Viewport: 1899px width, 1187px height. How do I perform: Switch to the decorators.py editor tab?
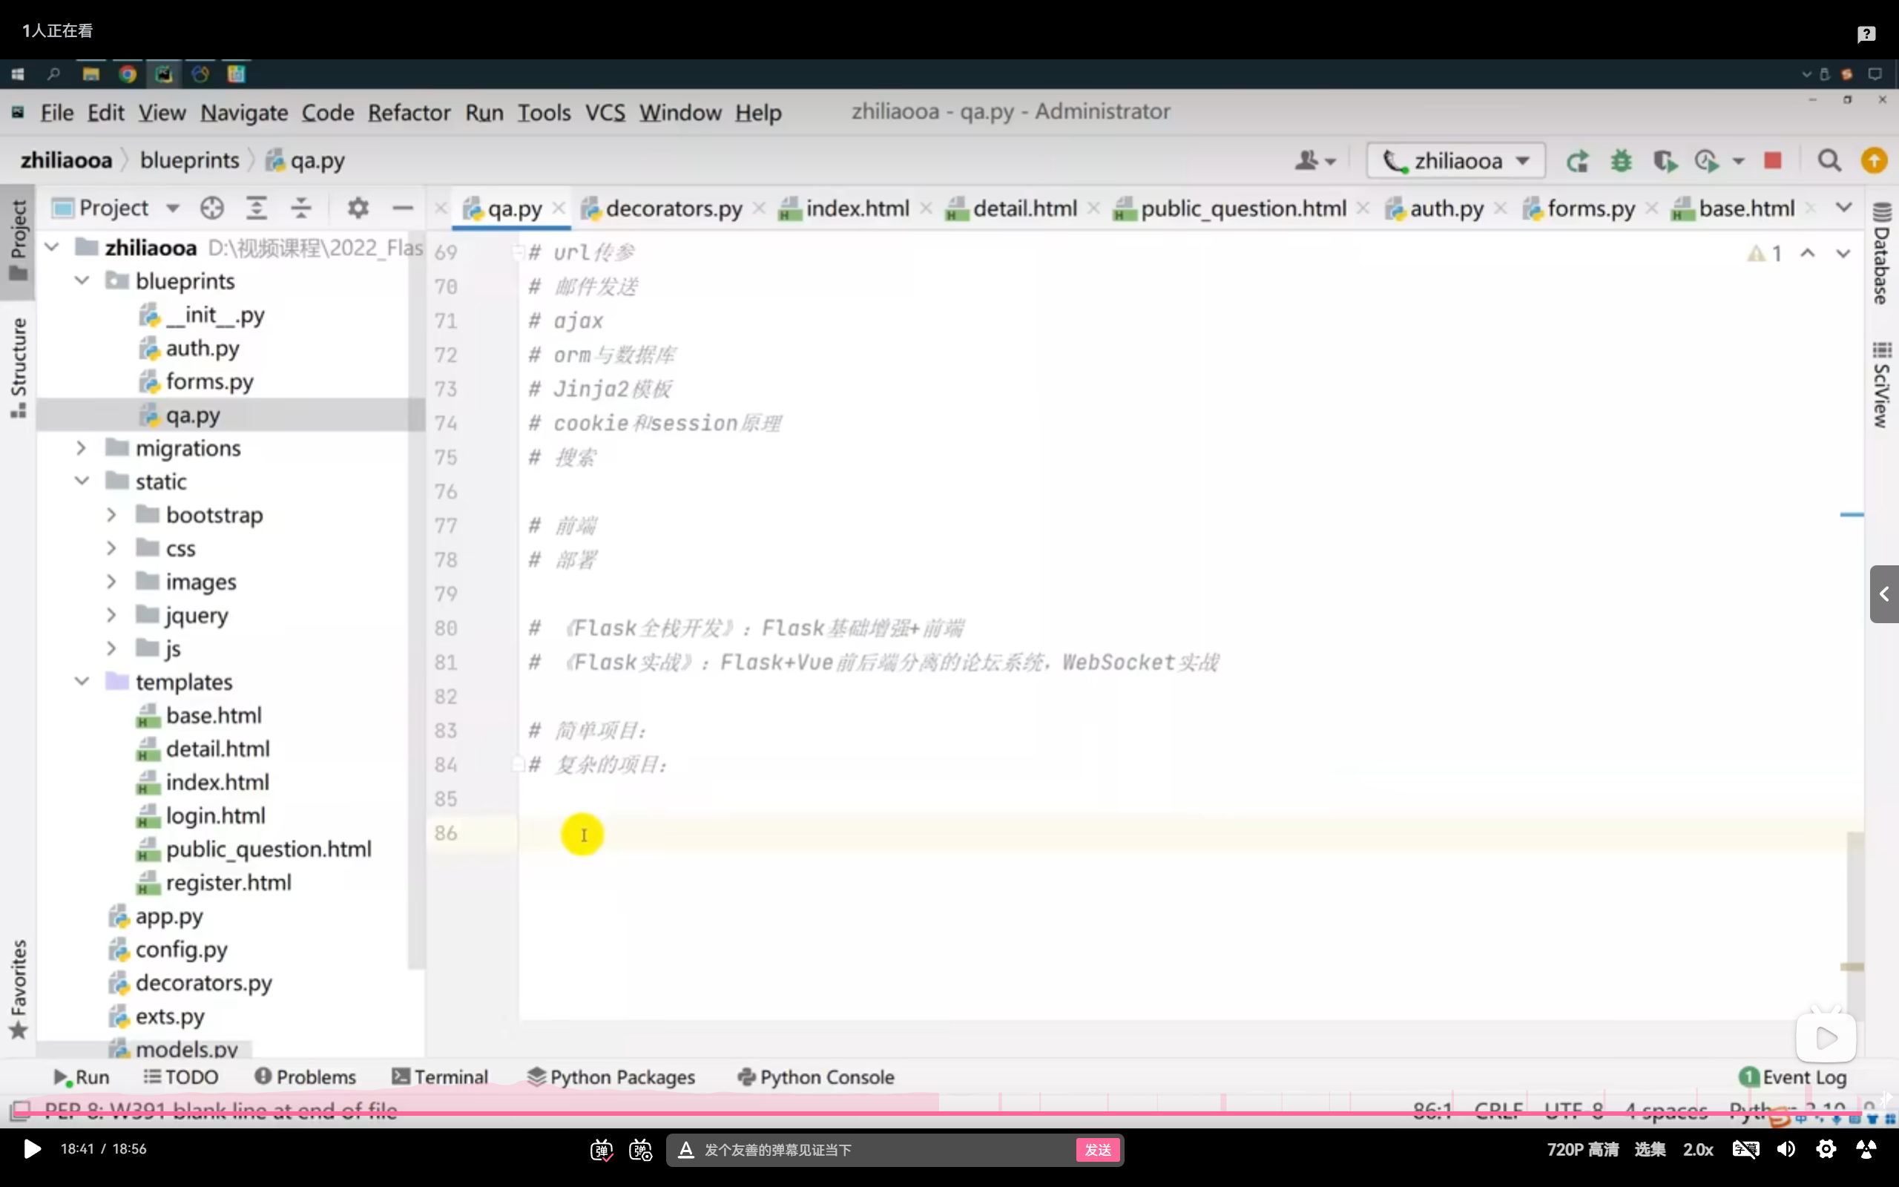click(673, 208)
